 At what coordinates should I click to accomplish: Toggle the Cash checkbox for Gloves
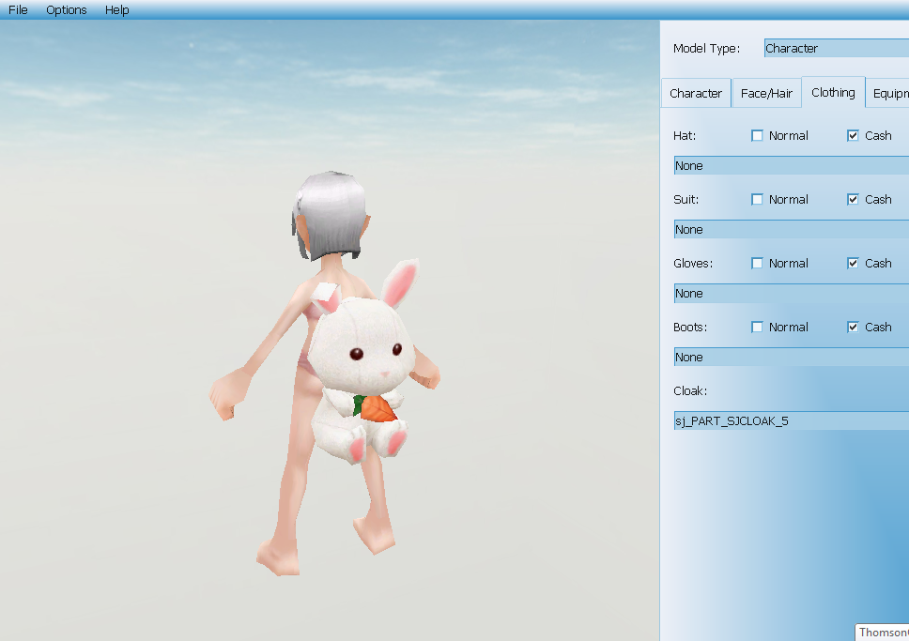point(853,264)
